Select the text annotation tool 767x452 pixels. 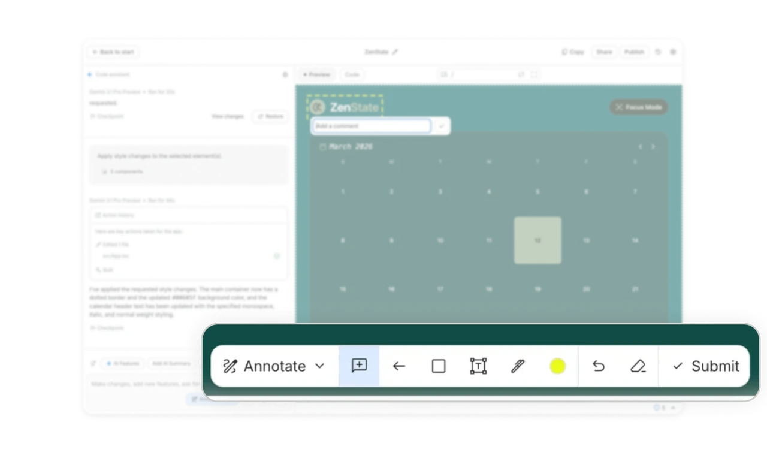[478, 366]
